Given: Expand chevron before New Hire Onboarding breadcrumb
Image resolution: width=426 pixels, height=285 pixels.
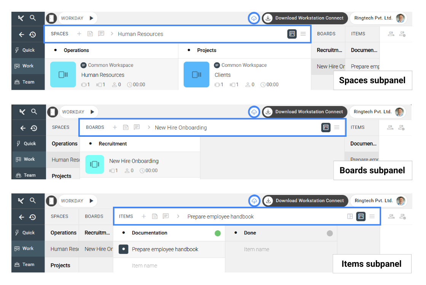Looking at the screenshot, I should coord(149,128).
